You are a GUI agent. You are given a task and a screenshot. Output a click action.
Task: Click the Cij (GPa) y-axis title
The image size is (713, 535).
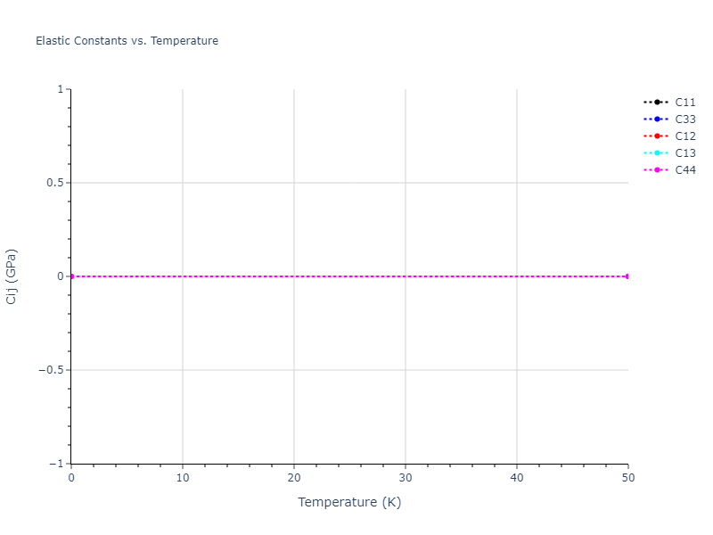[12, 276]
